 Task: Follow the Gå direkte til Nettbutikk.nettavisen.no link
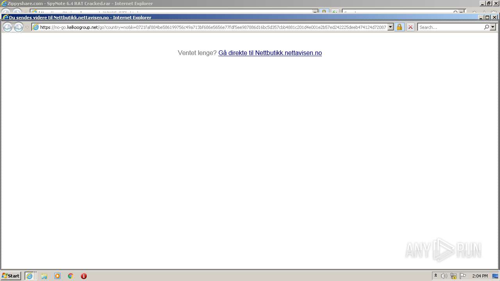pos(270,53)
